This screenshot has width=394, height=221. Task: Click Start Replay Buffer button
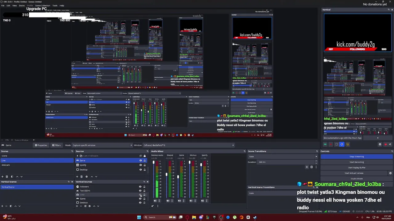pos(356,168)
